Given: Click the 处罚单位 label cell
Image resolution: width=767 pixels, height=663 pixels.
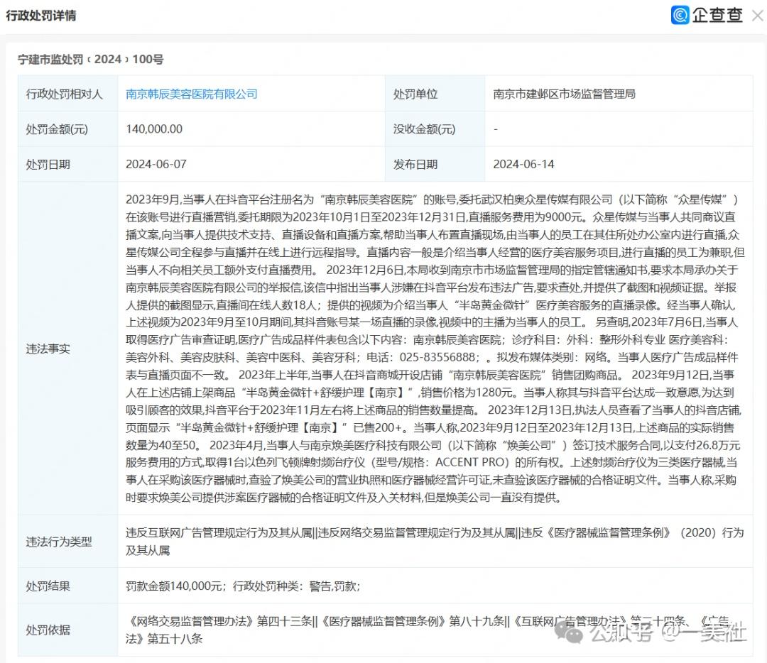Looking at the screenshot, I should tap(435, 94).
